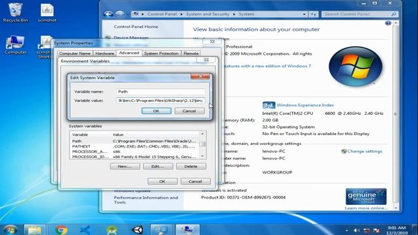418x235 pixels.
Task: Switch to the Remote tab
Action: point(191,54)
